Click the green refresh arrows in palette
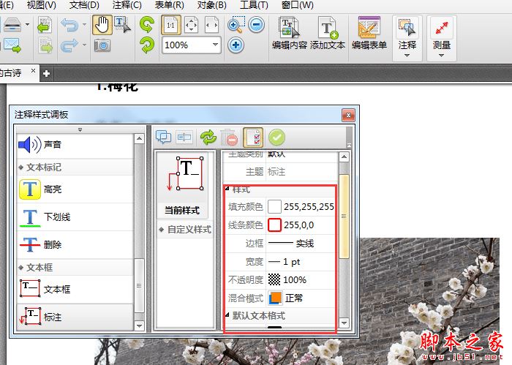The image size is (512, 365). point(208,137)
